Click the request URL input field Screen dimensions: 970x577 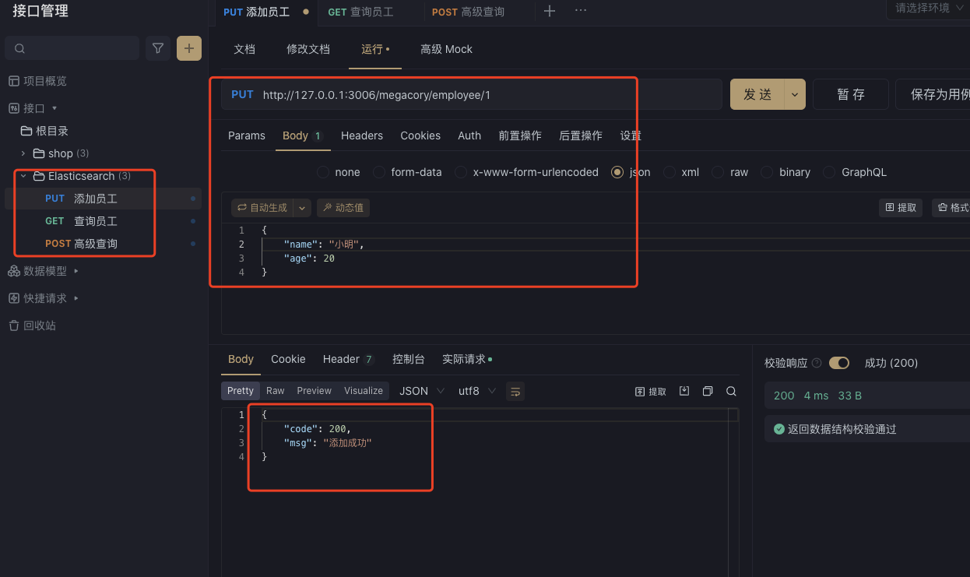tap(467, 93)
